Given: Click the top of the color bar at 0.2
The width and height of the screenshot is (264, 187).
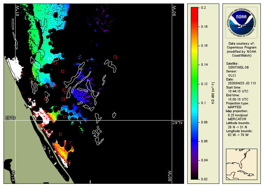Looking at the screenshot, I should click(x=194, y=8).
